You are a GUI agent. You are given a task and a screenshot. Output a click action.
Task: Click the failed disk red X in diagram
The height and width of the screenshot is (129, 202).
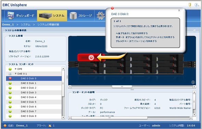pyautogui.click(x=91, y=57)
